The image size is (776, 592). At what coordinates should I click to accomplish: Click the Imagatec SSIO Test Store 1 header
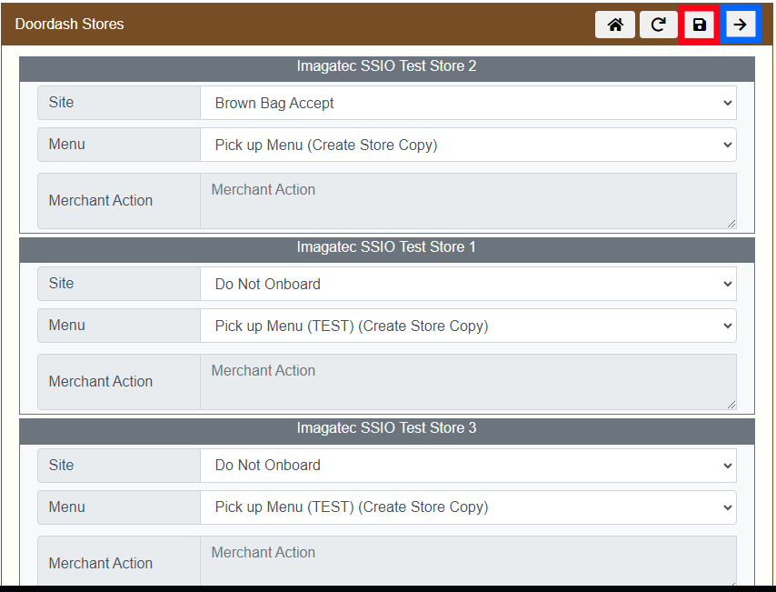pyautogui.click(x=386, y=247)
